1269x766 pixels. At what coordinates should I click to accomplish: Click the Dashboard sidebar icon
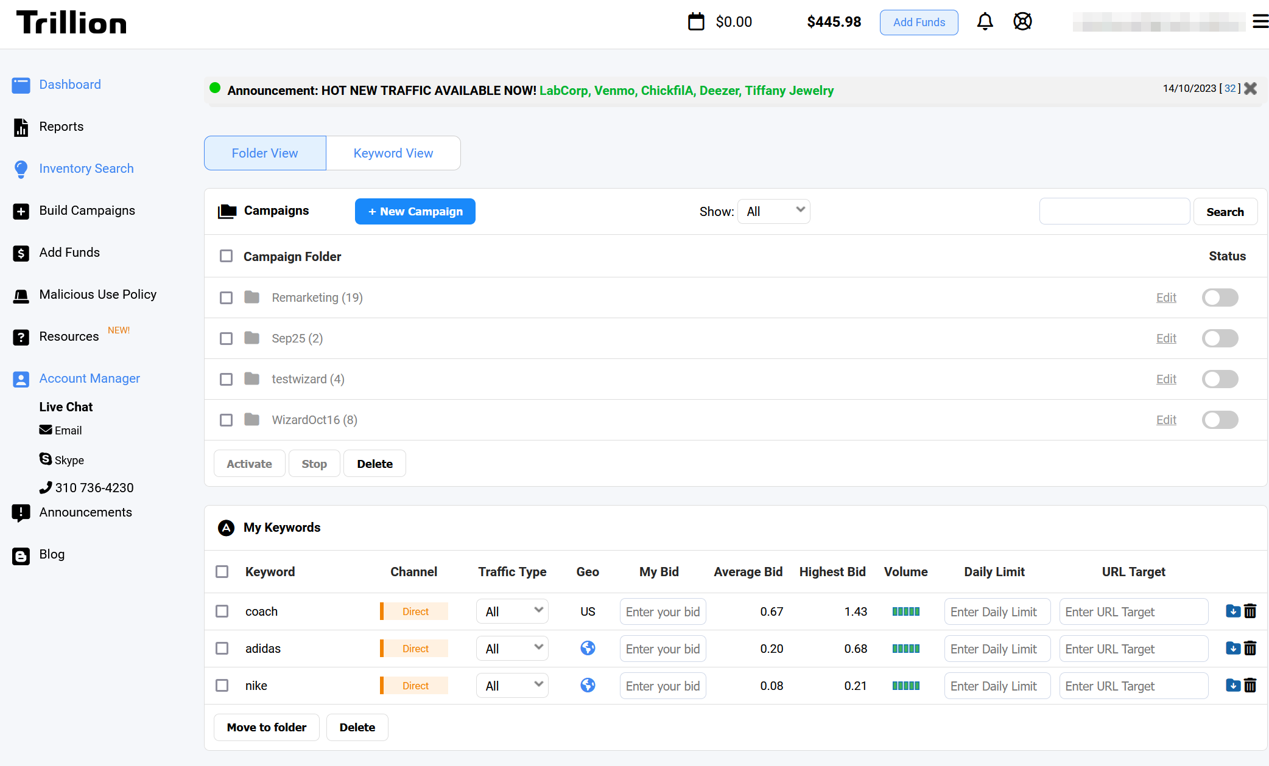click(x=21, y=85)
